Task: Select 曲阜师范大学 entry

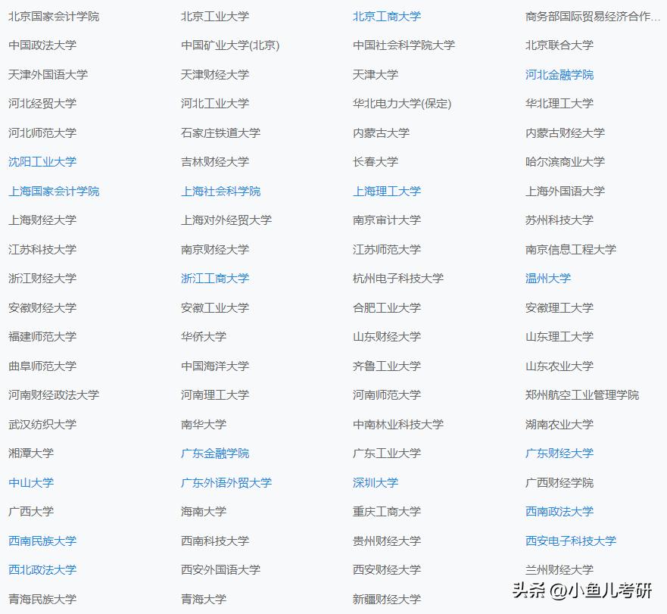Action: pyautogui.click(x=42, y=366)
